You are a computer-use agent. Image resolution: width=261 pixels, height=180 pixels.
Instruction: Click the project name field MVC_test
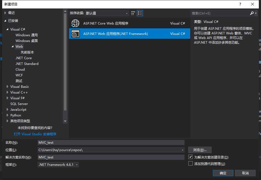point(111,143)
